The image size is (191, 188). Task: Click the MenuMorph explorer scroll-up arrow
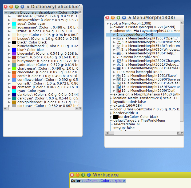click(182, 23)
